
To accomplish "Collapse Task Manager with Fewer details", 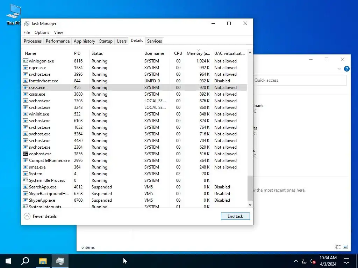I will (x=41, y=216).
